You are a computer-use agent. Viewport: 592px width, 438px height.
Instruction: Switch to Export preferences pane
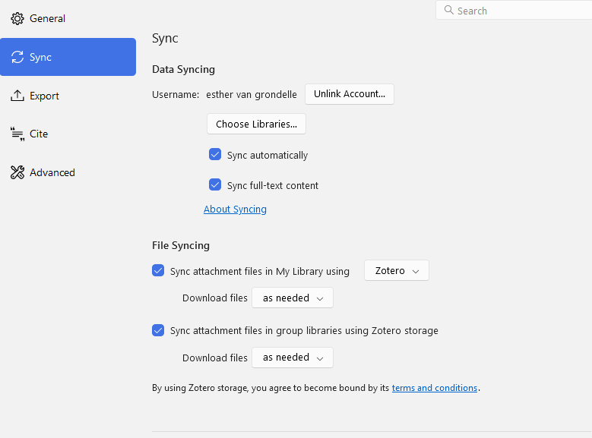(68, 96)
